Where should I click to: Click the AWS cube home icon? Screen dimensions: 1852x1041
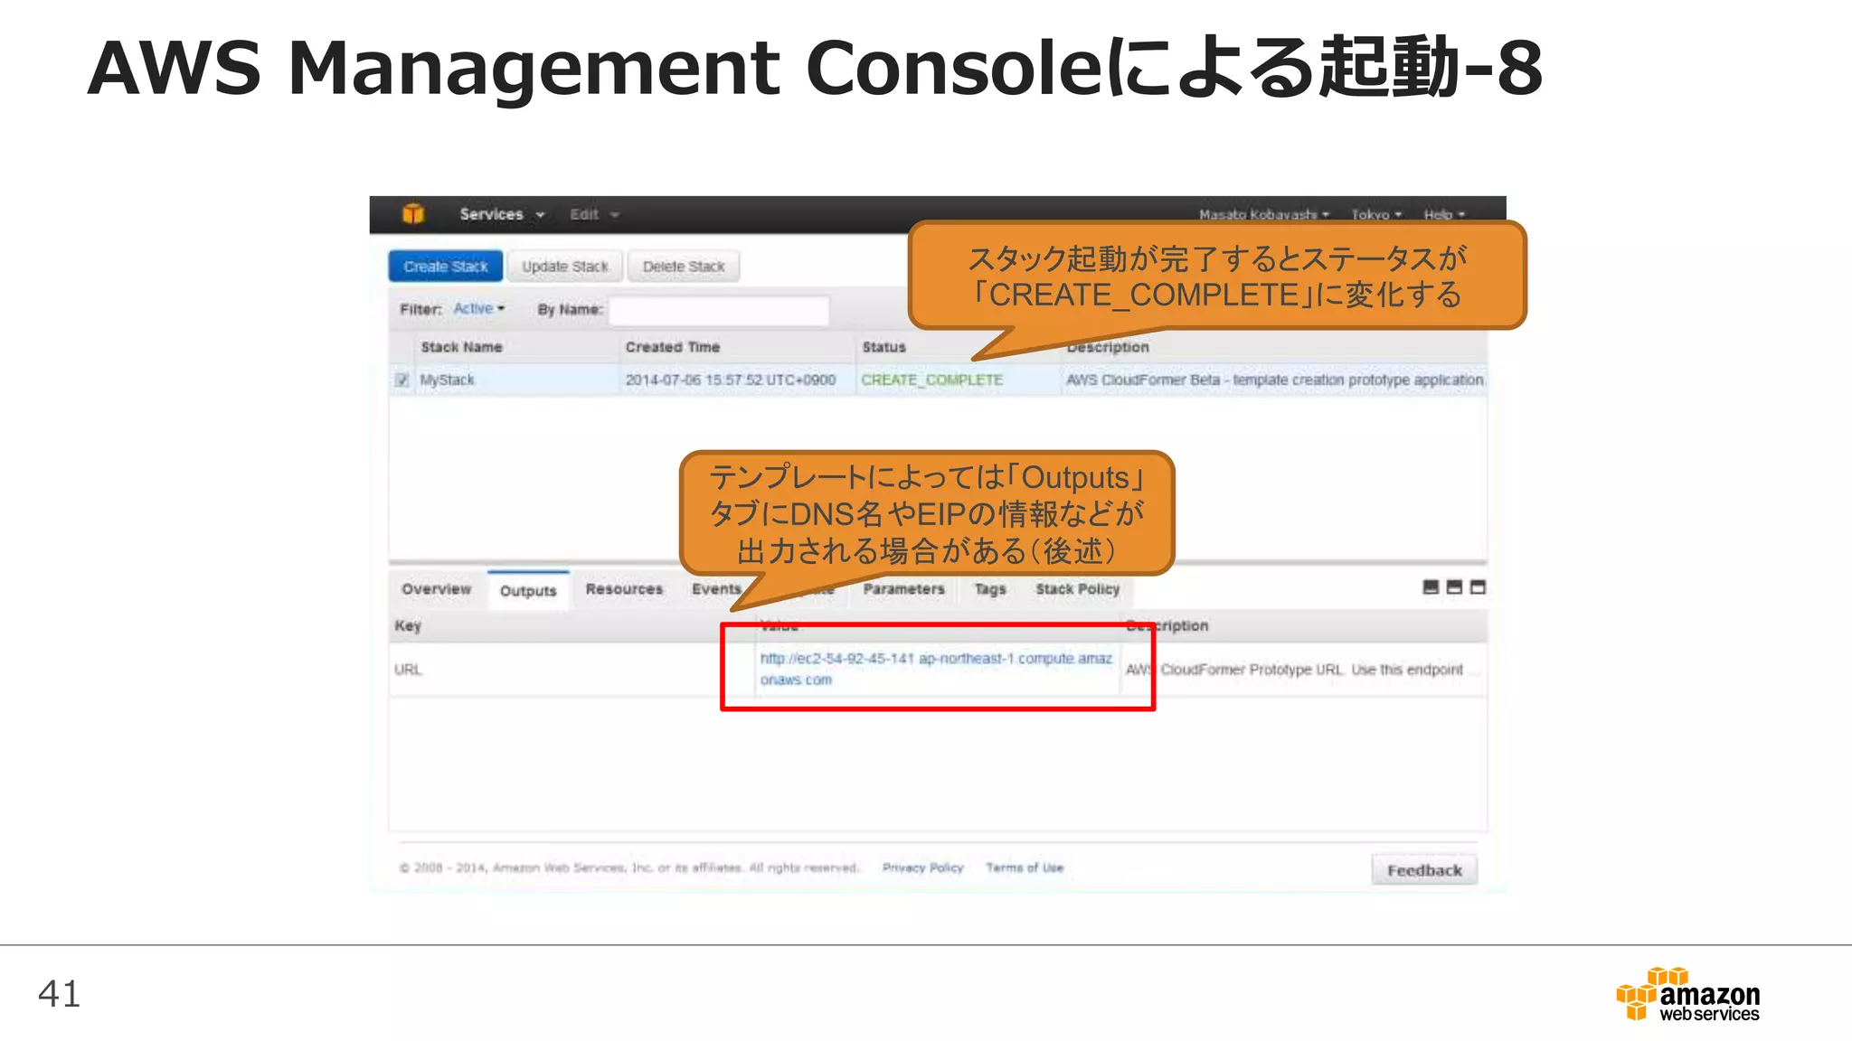click(x=413, y=214)
